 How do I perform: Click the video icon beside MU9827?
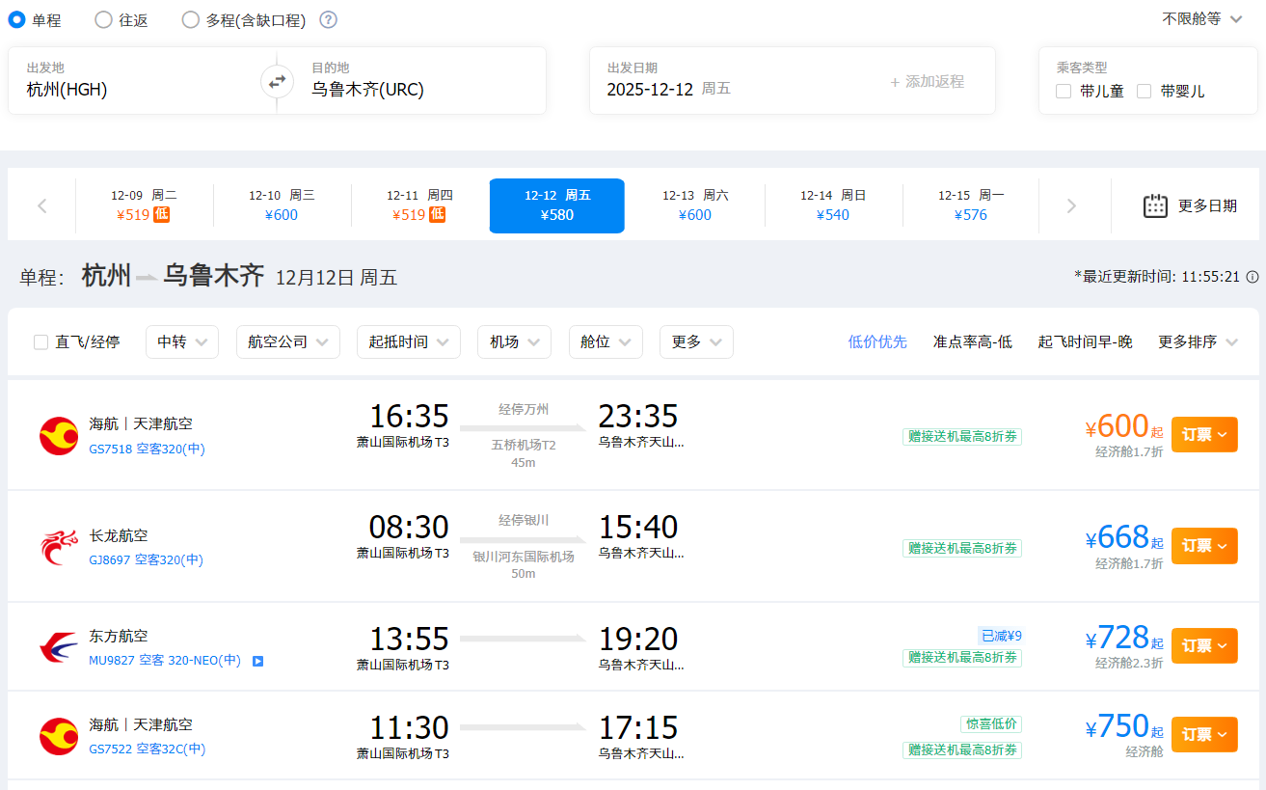pos(257,661)
